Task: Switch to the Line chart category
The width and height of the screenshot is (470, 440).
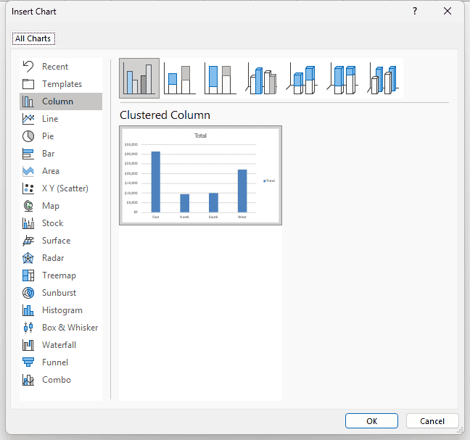Action: click(61, 119)
